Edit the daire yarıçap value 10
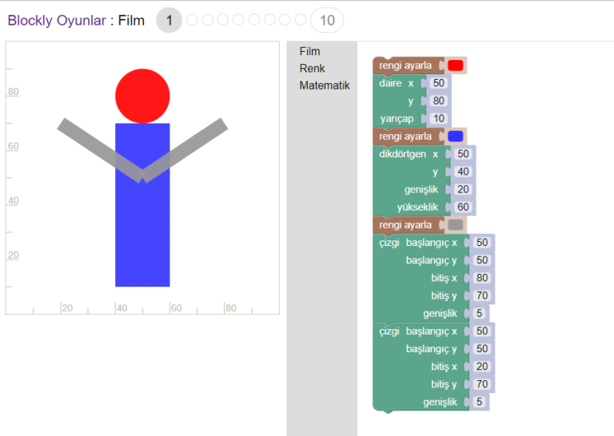The width and height of the screenshot is (614, 436). coord(437,119)
